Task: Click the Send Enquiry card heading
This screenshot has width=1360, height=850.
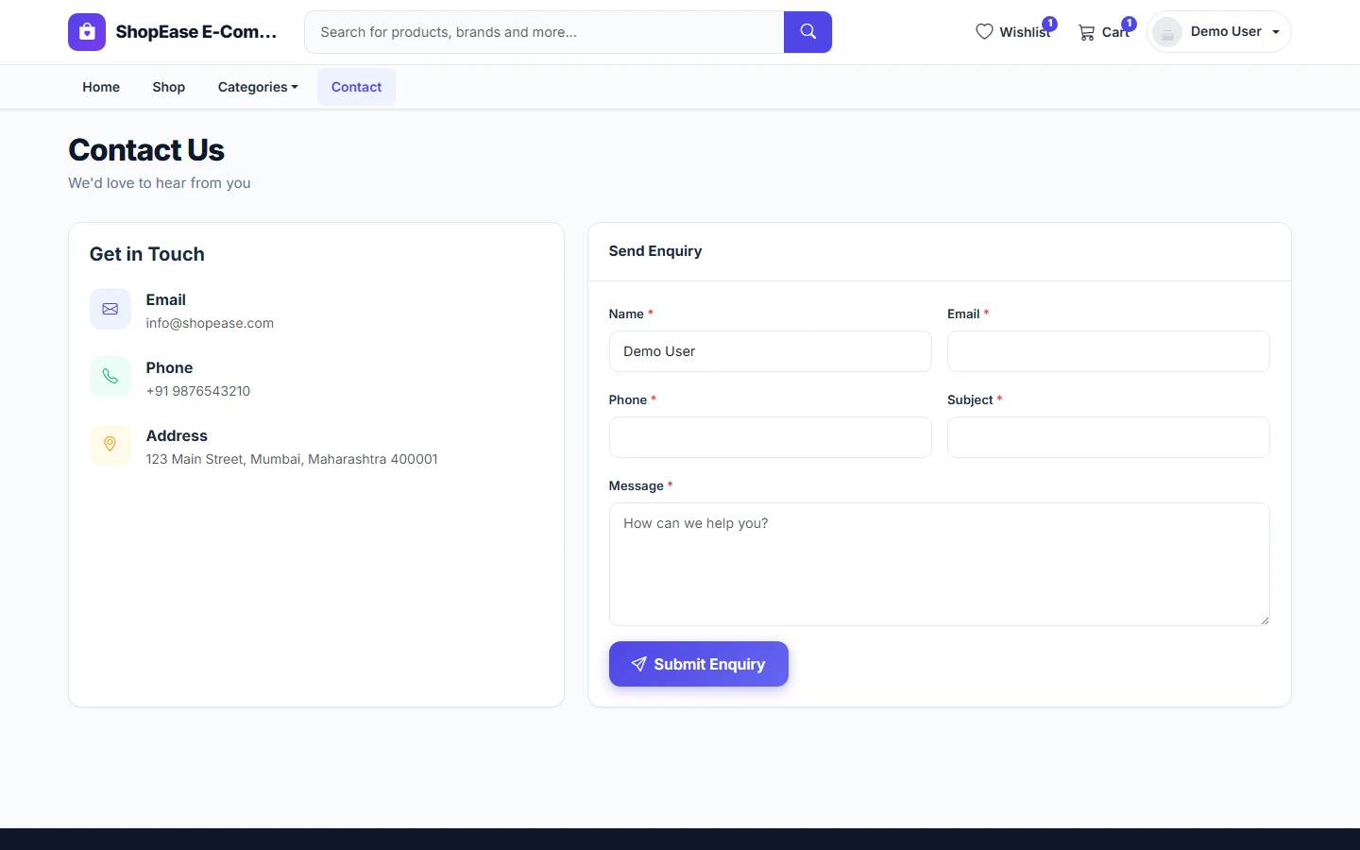Action: pyautogui.click(x=655, y=251)
